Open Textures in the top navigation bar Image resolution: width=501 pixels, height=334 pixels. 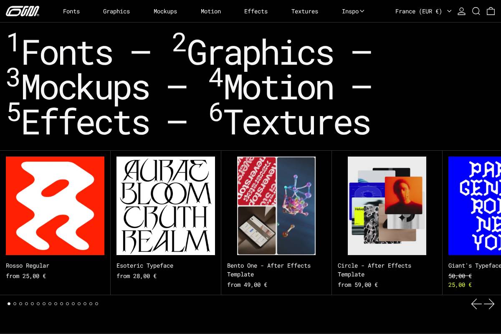pyautogui.click(x=305, y=11)
